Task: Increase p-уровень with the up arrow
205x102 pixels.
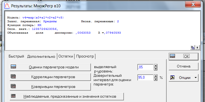Action: pos(156,66)
